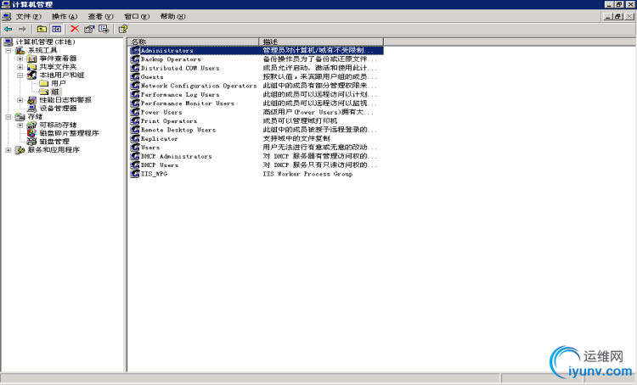
Task: Click the Back arrow toolbar icon
Action: point(8,29)
